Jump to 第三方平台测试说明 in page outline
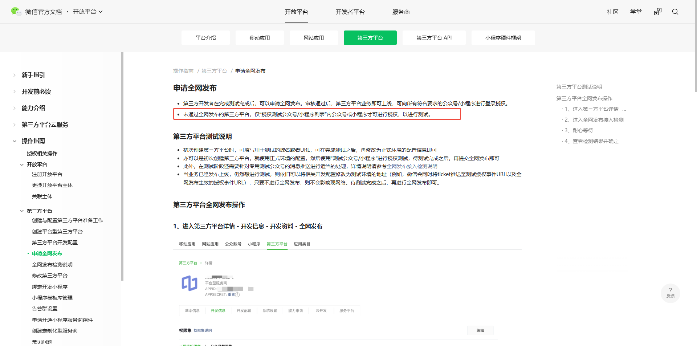 click(x=579, y=87)
